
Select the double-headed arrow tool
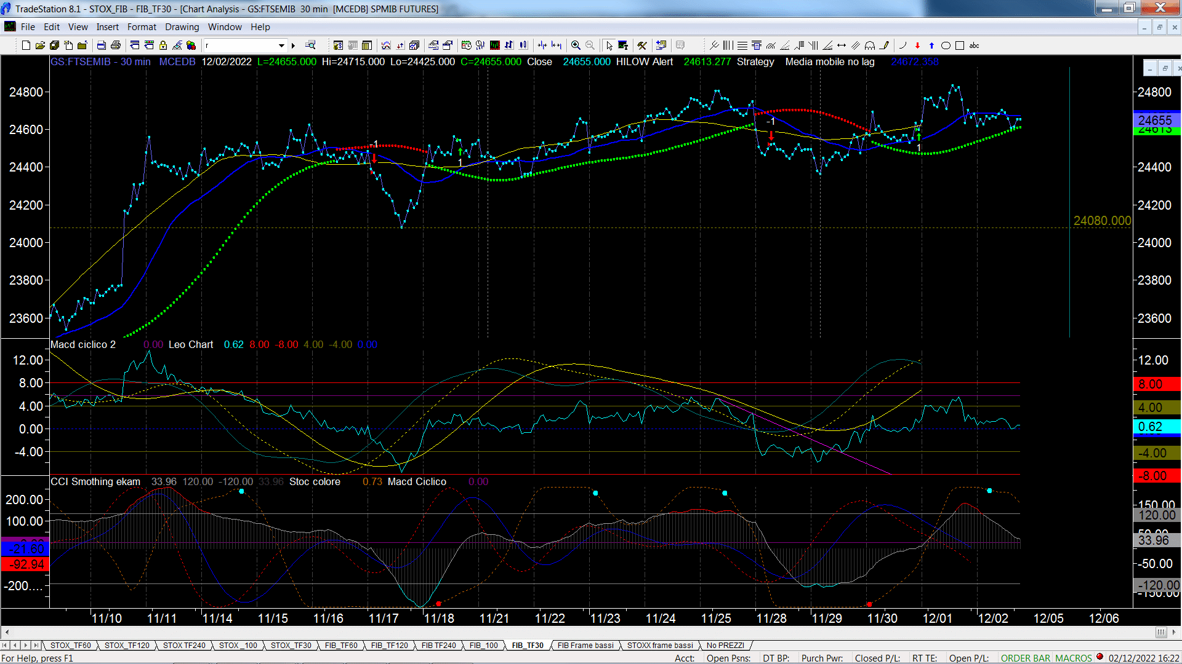tap(842, 45)
